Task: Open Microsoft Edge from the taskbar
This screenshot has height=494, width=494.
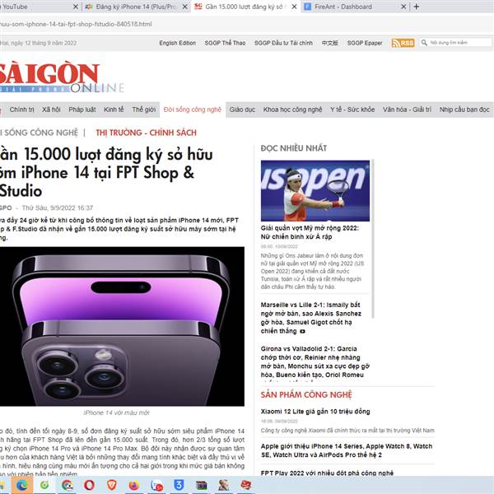Action: [21, 485]
